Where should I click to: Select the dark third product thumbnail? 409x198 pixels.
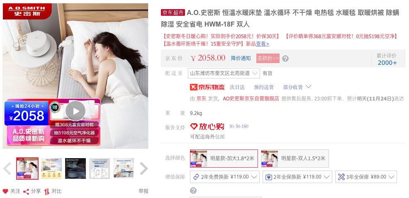75,169
